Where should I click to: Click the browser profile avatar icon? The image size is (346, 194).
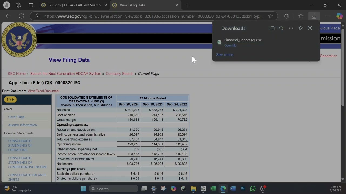(x=6, y=5)
